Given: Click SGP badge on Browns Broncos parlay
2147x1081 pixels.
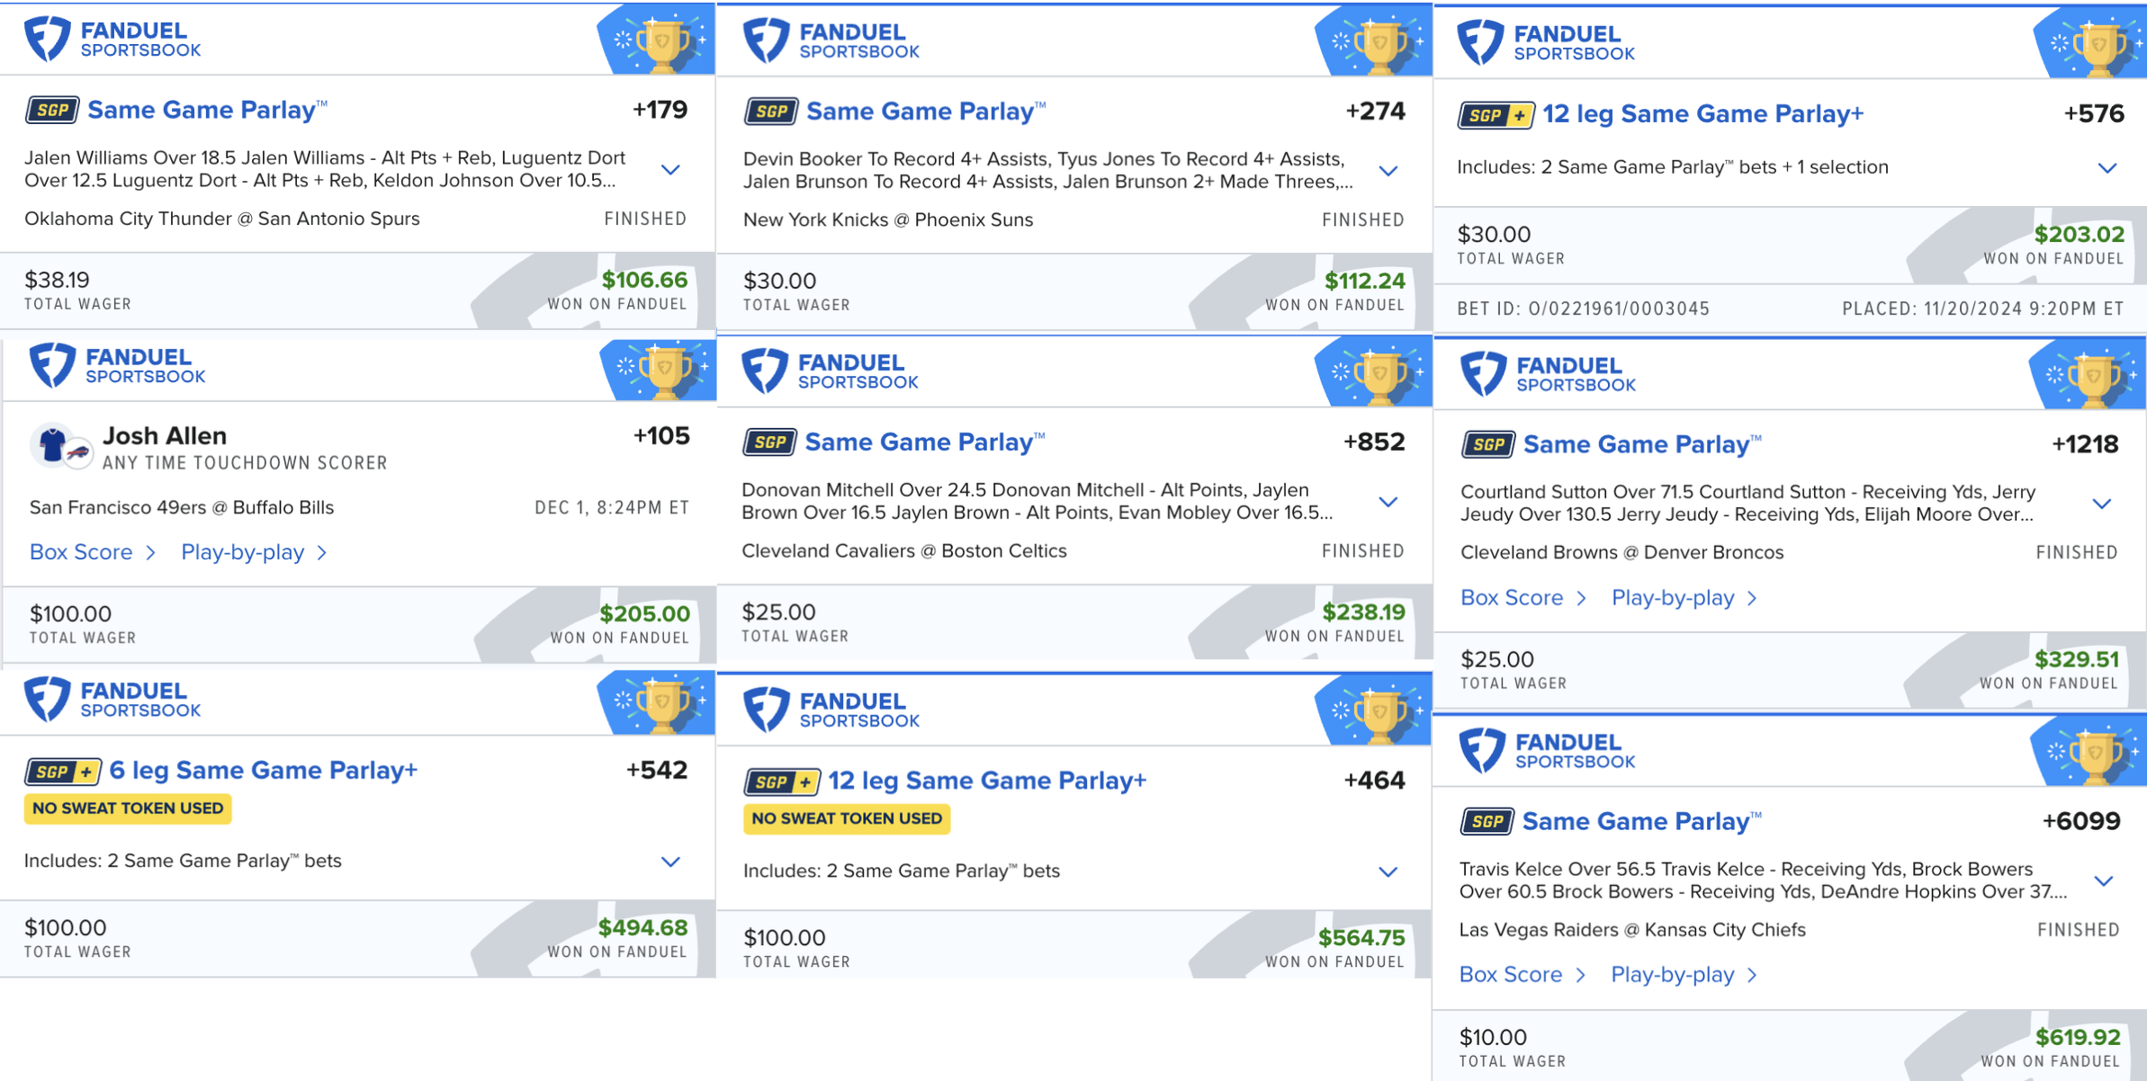Looking at the screenshot, I should [1487, 445].
